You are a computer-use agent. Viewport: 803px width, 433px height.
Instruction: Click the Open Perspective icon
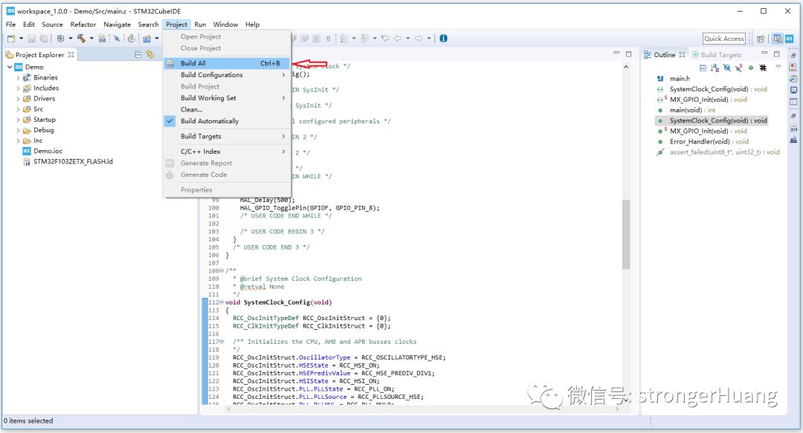coord(761,39)
